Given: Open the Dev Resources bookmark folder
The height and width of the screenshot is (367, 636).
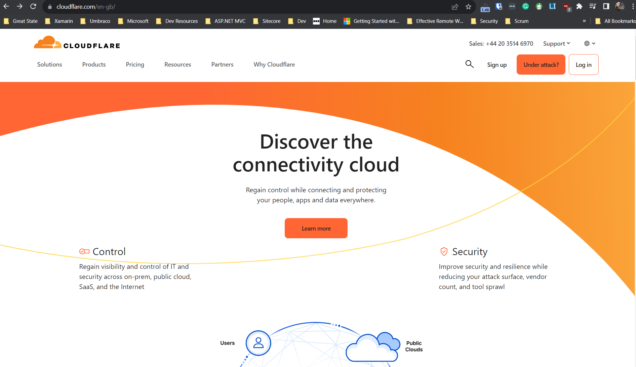Looking at the screenshot, I should pyautogui.click(x=177, y=21).
